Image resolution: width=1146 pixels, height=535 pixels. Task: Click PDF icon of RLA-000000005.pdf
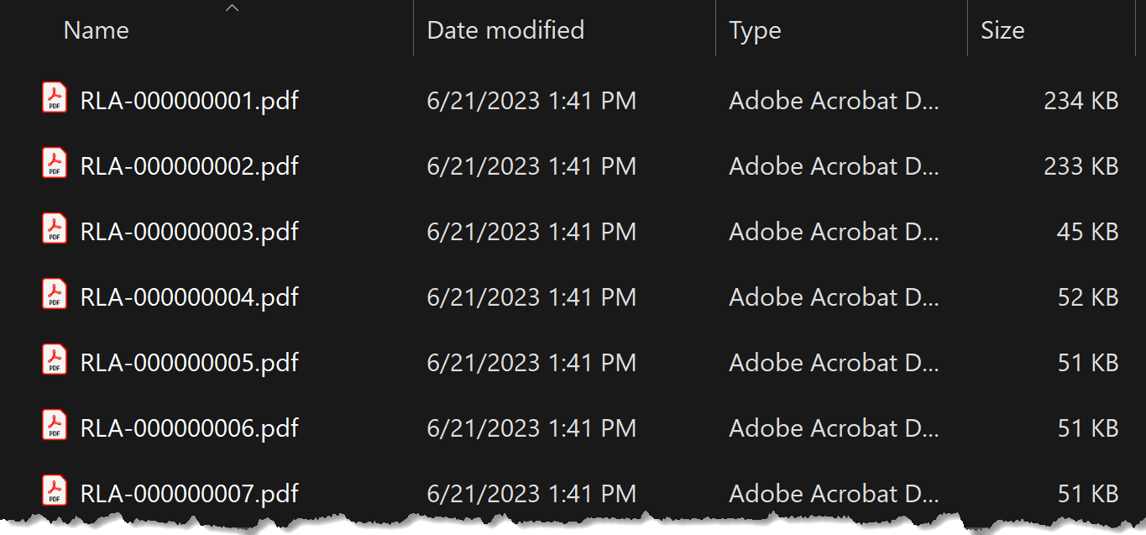(55, 359)
